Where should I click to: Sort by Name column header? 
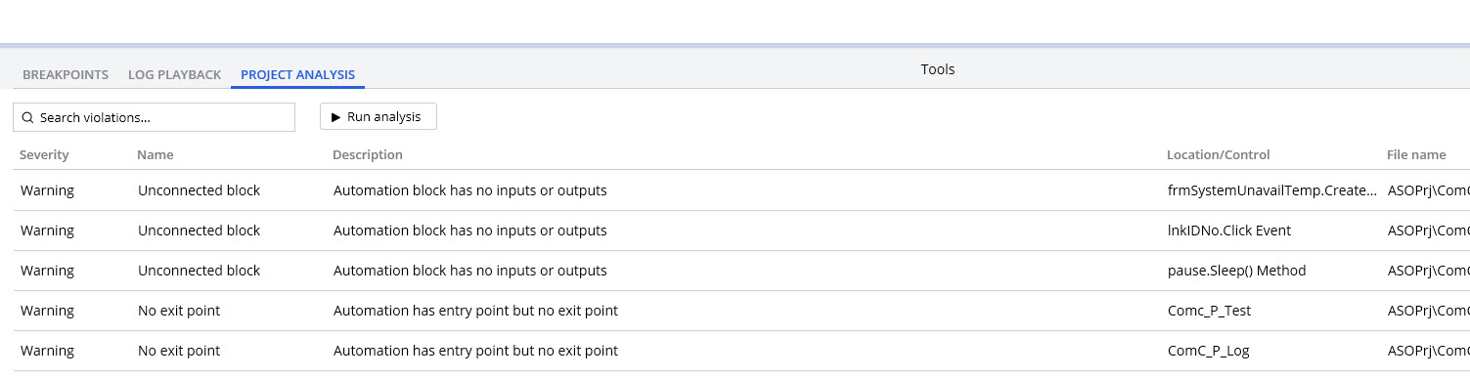click(x=155, y=154)
